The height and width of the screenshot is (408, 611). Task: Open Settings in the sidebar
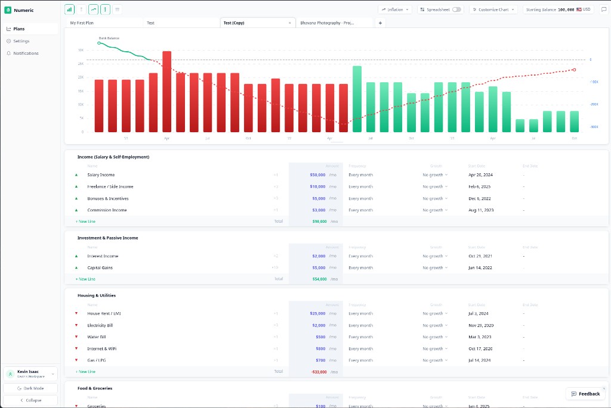(21, 41)
